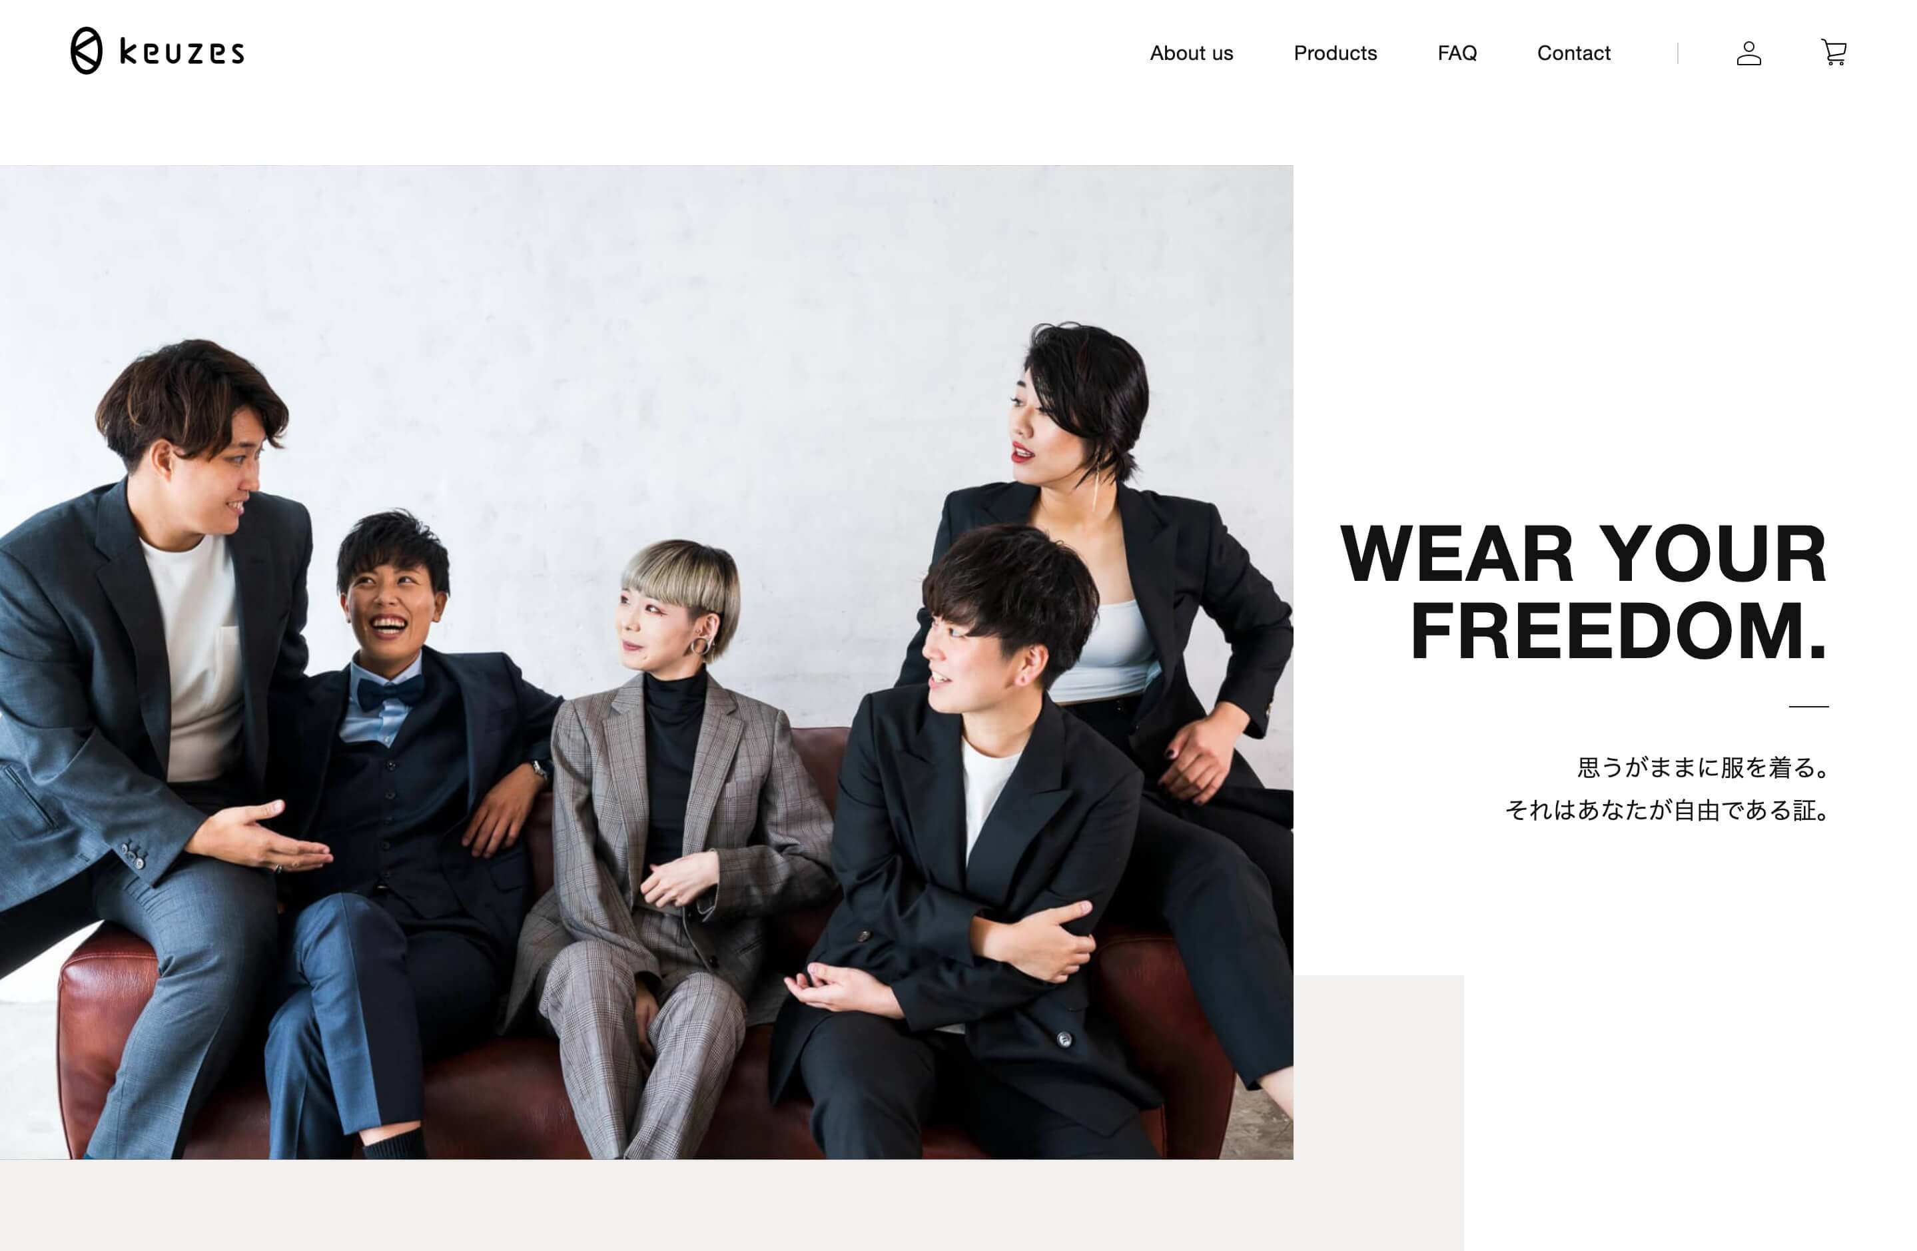This screenshot has height=1251, width=1917.
Task: Click the seated person in black double-breasted jacket
Action: [x=966, y=870]
